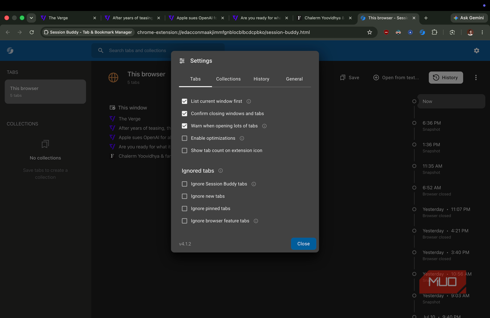
Task: Switch to The Verge browser tab
Action: (68, 18)
